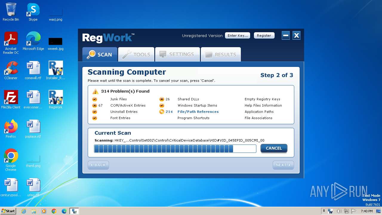Open the taskbar File Explorer folder

(x=34, y=211)
